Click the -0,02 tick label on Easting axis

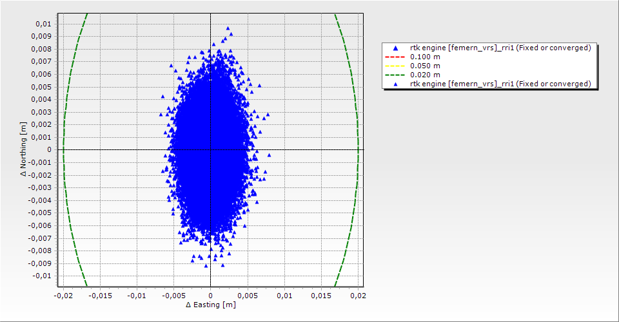coord(63,295)
